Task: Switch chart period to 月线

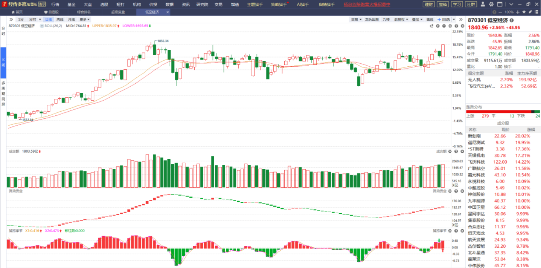Action: (x=72, y=19)
